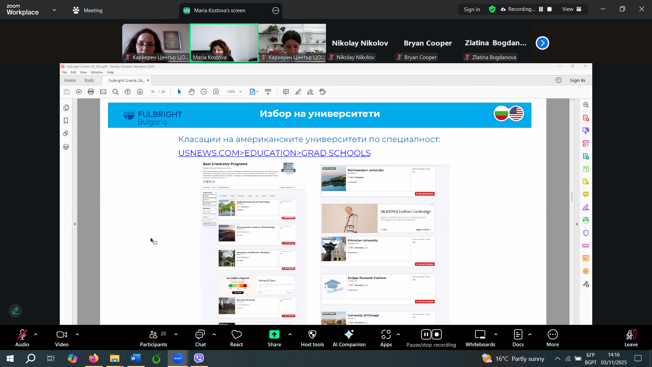Screen dimensions: 652x367
Task: Open More options menu in toolbar
Action: (x=553, y=335)
